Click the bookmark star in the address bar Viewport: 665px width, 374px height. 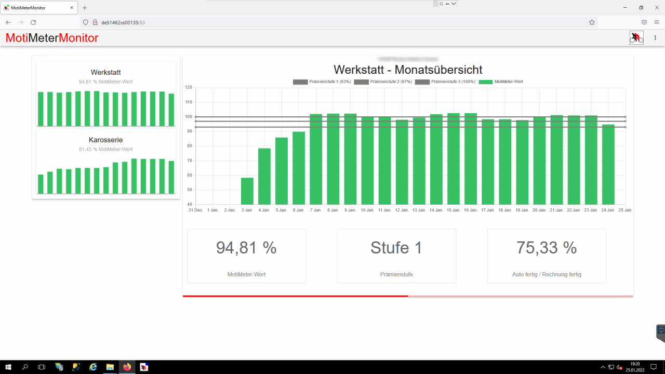tap(592, 22)
